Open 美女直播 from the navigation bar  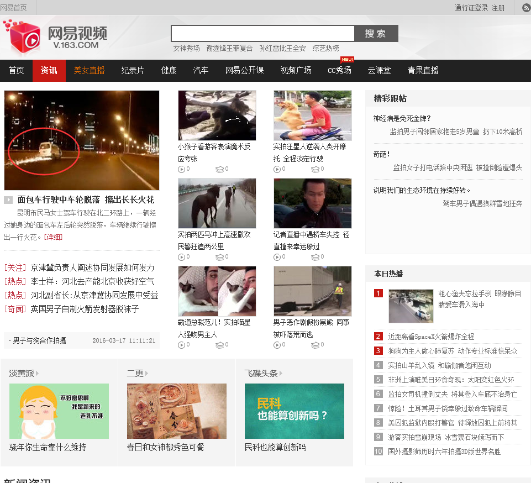click(89, 70)
